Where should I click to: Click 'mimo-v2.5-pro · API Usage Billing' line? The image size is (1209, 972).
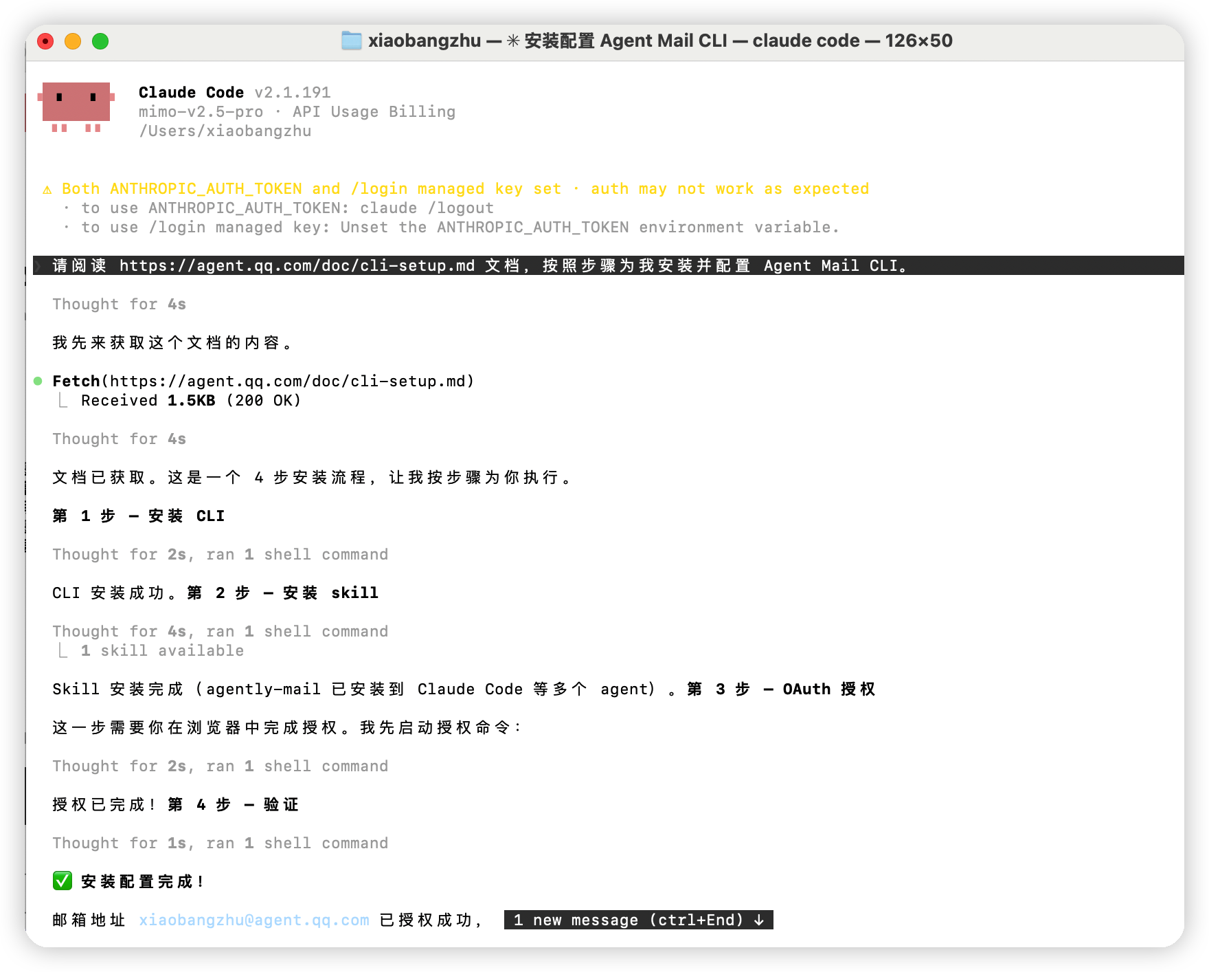pos(297,111)
